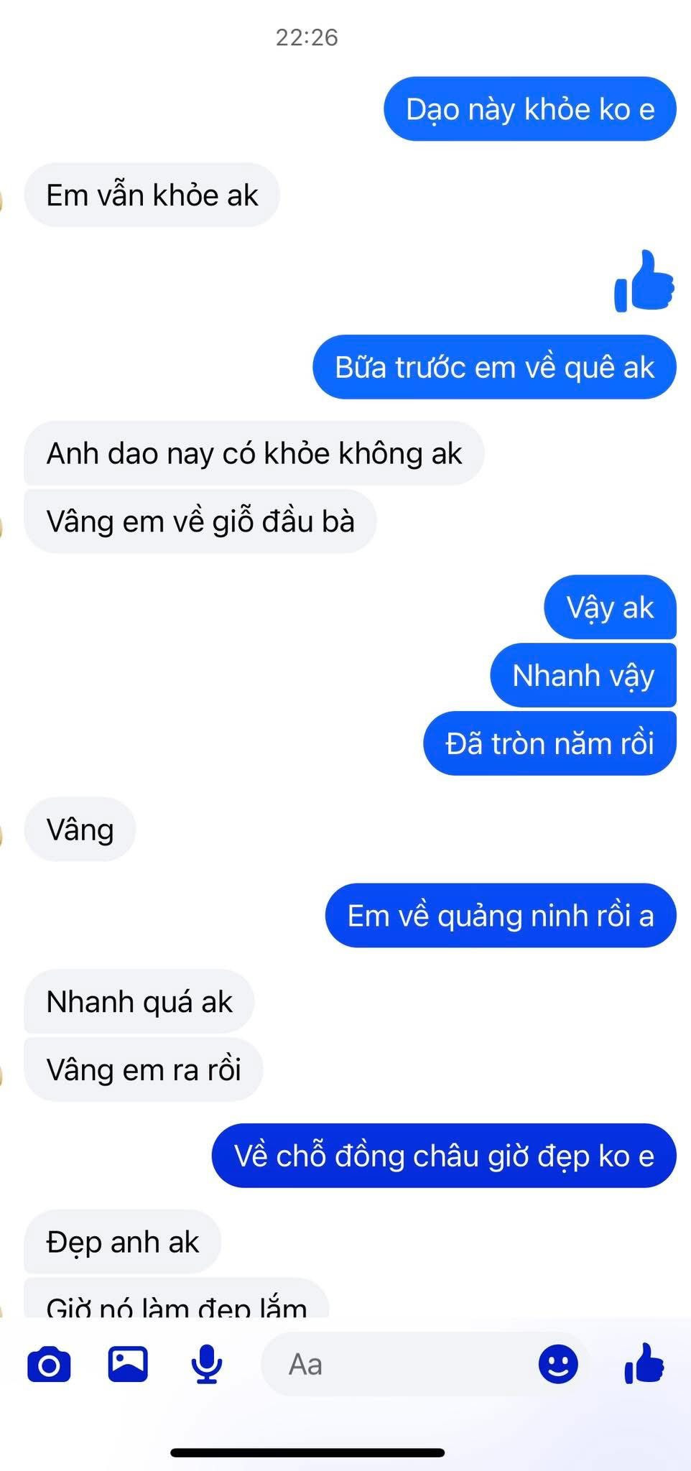Image resolution: width=691 pixels, height=1471 pixels.
Task: Tap the large thumbs-up sticker message
Action: [x=644, y=281]
